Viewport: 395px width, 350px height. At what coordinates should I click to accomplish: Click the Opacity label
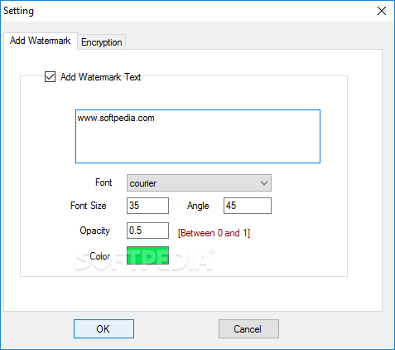pos(94,231)
